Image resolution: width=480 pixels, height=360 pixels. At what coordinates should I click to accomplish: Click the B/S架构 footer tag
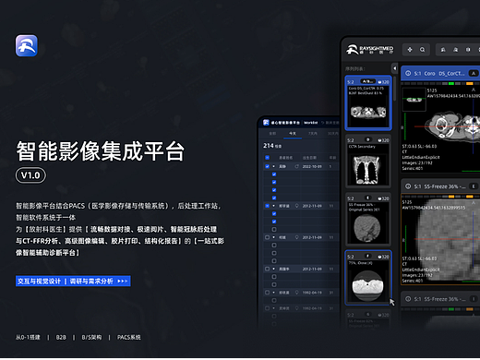pyautogui.click(x=91, y=338)
